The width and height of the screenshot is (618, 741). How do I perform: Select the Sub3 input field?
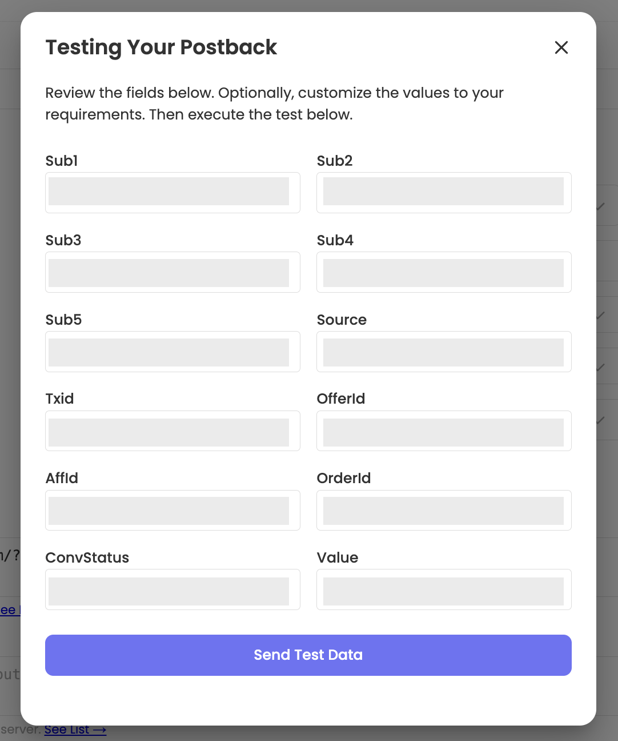coord(172,272)
